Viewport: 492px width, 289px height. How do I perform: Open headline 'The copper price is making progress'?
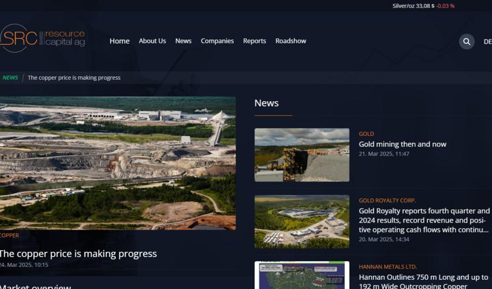[78, 254]
